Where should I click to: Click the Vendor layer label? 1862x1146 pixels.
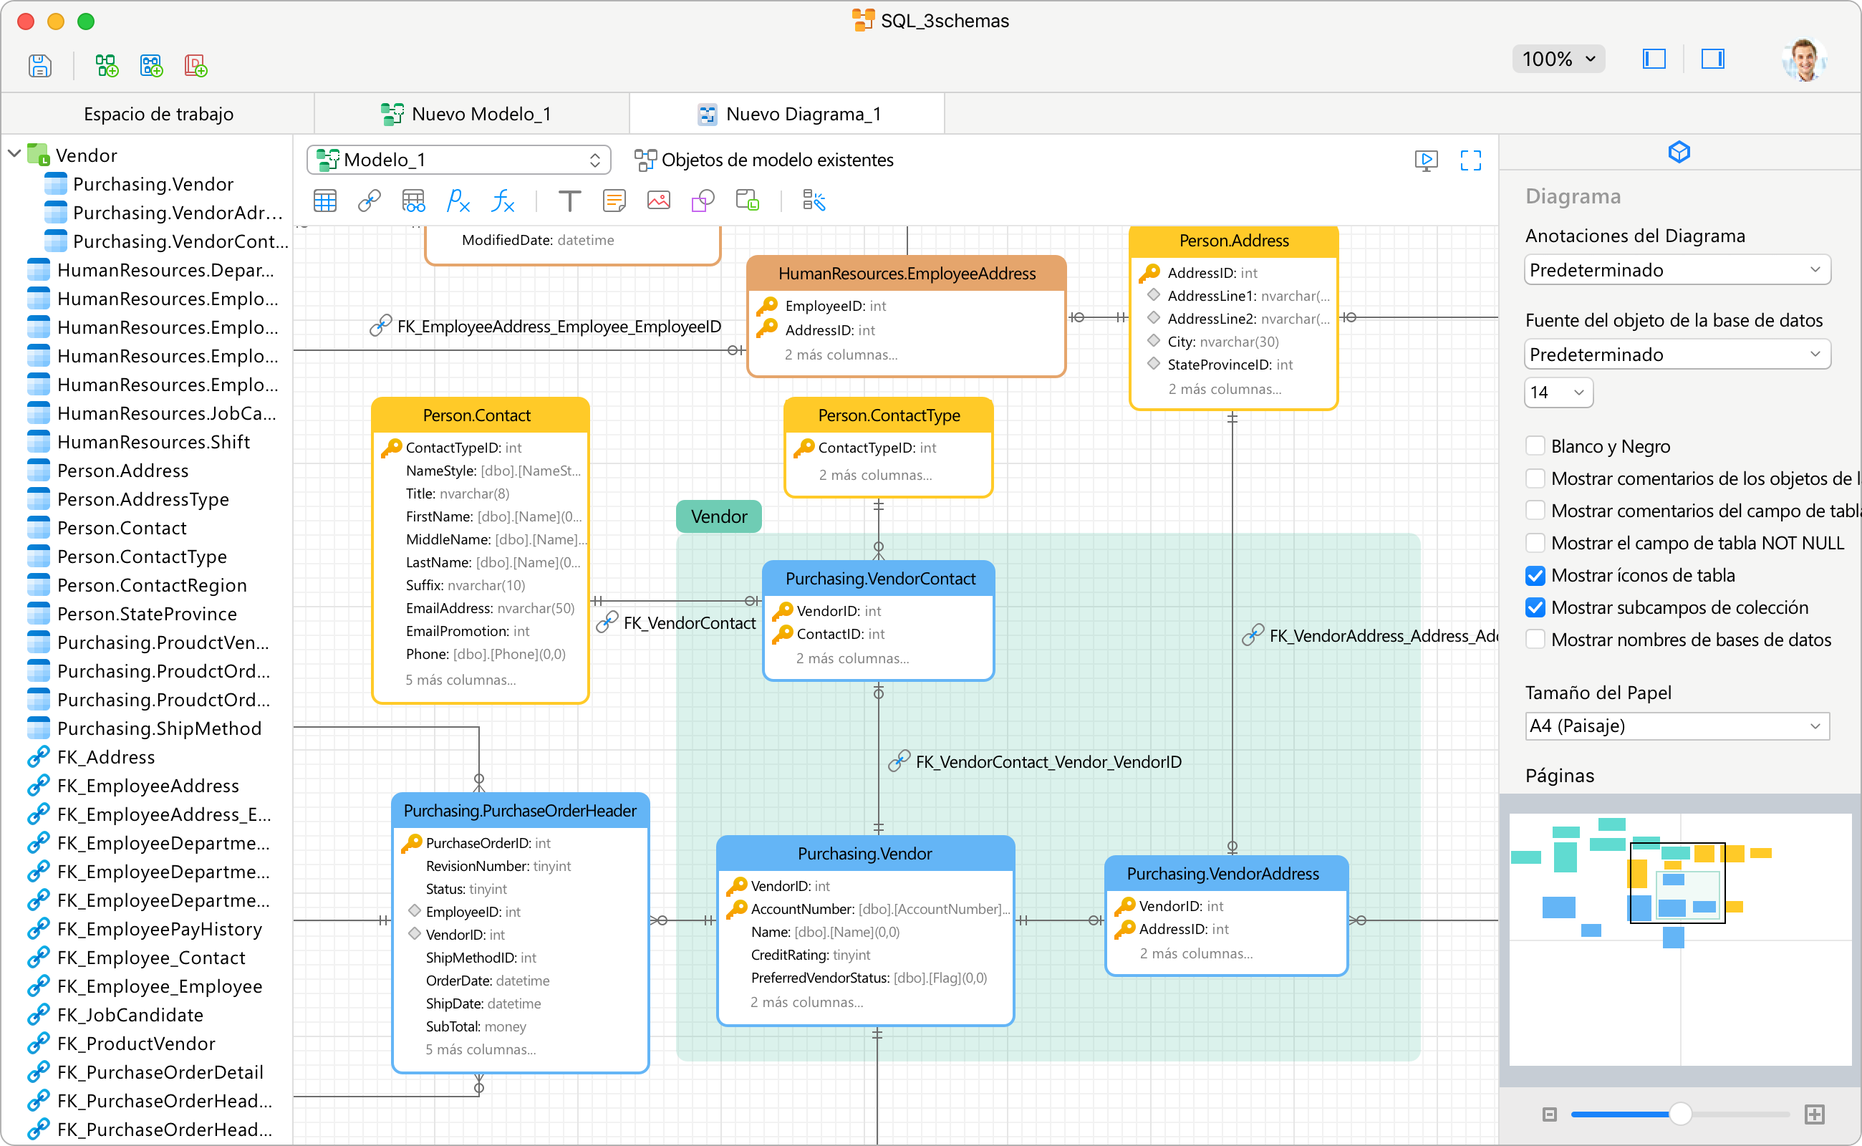(718, 517)
